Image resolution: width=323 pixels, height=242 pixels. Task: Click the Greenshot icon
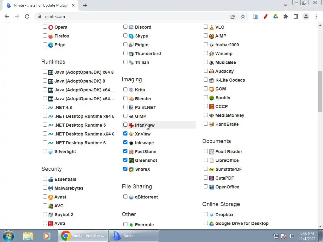pyautogui.click(x=131, y=160)
